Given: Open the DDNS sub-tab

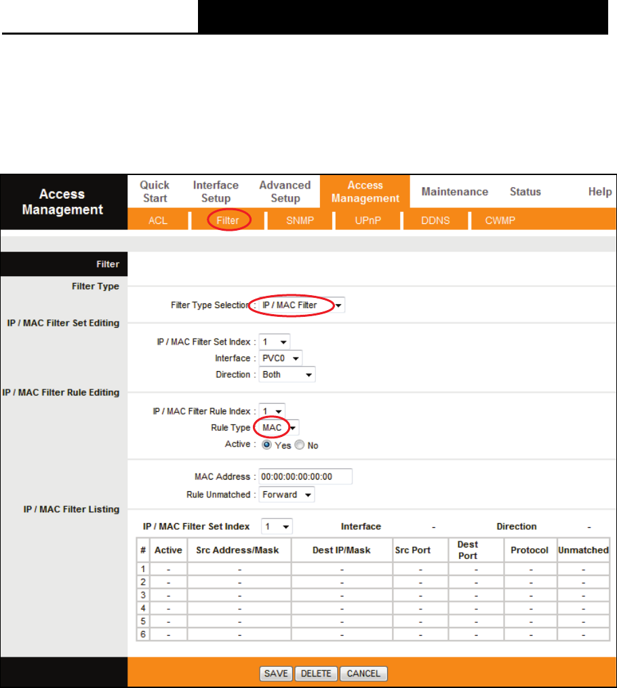Looking at the screenshot, I should click(435, 221).
